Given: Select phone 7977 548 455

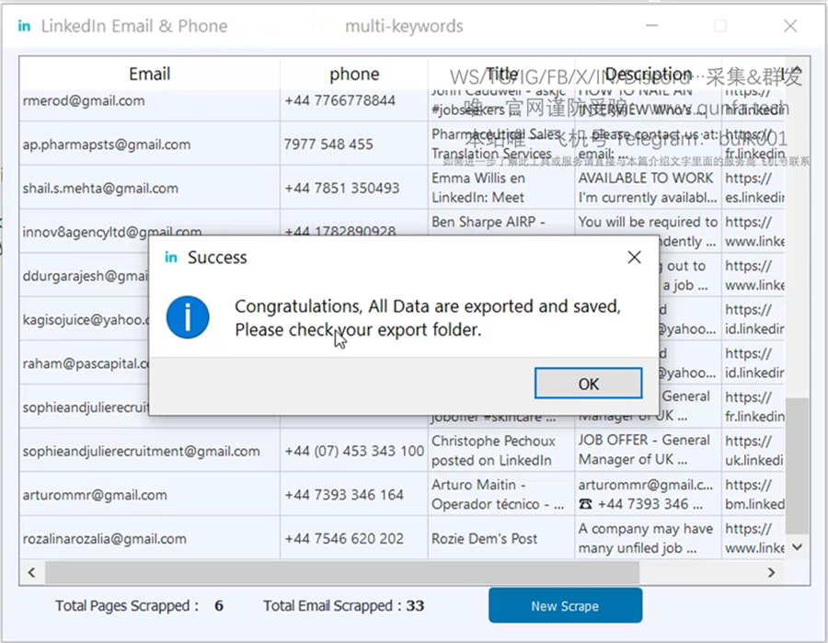Looking at the screenshot, I should 328,144.
